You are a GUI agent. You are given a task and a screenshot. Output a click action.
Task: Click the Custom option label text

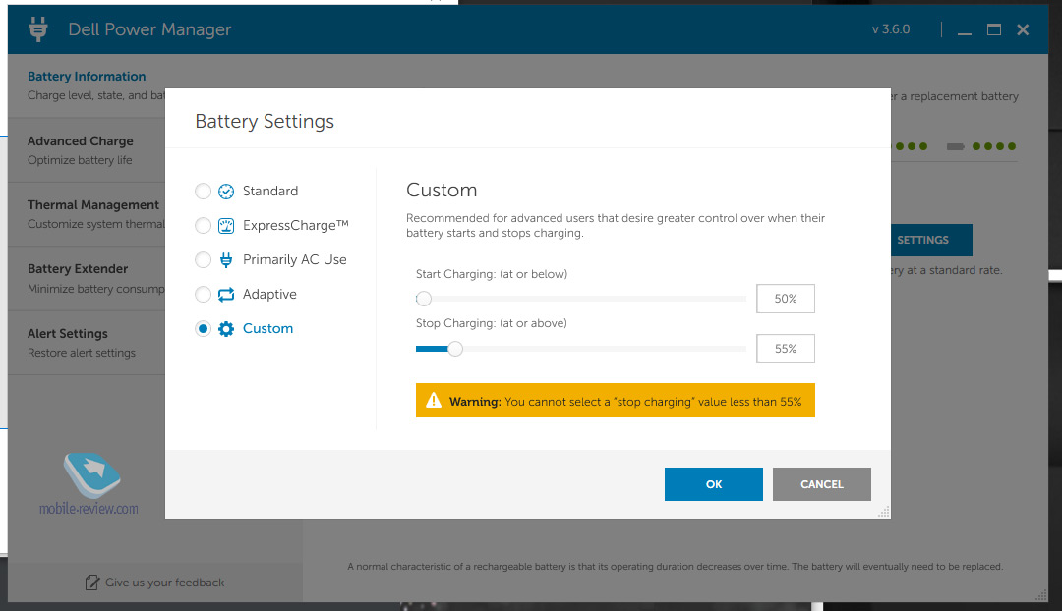click(268, 329)
